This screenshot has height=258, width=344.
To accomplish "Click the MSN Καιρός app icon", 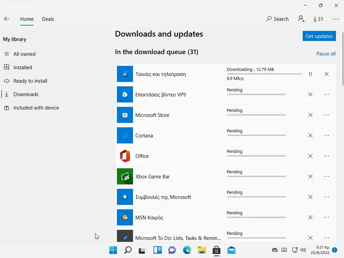I will (125, 217).
